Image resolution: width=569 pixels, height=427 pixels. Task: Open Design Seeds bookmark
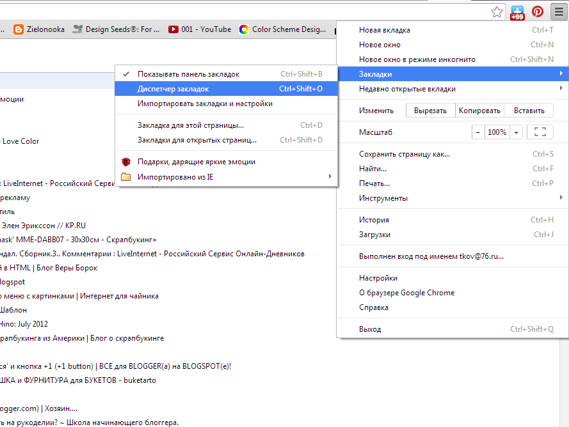pyautogui.click(x=116, y=29)
